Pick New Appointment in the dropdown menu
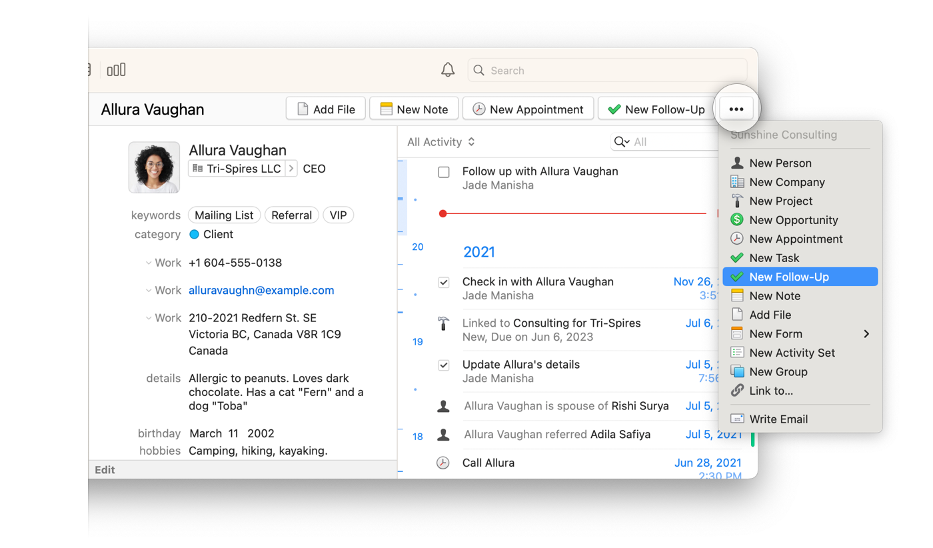Image resolution: width=933 pixels, height=548 pixels. click(800, 239)
